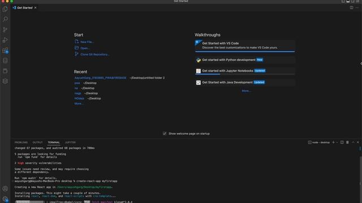362x203 pixels.
Task: Open recent AayushGarg PWA&FIREBASE folder
Action: (101, 78)
